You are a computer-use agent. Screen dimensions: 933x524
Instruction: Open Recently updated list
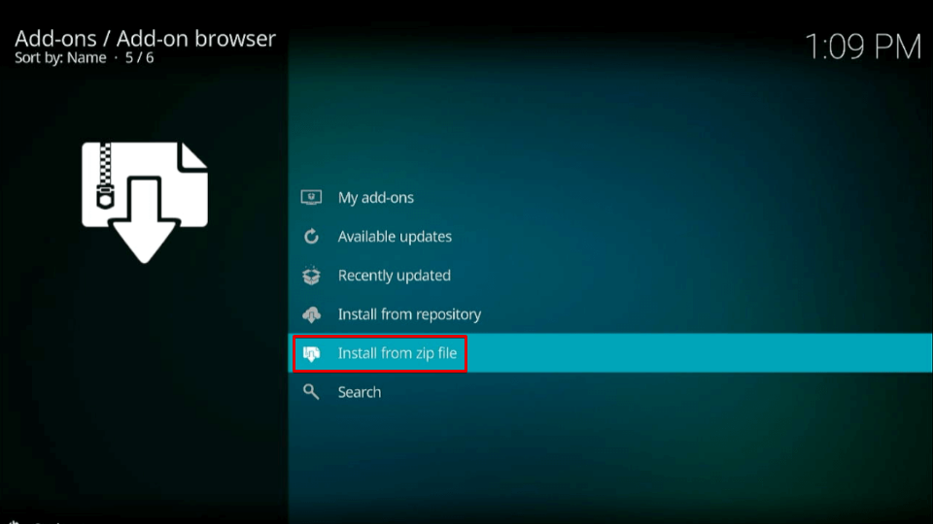click(610, 275)
